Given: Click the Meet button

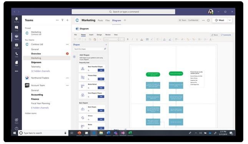Looking at the screenshot, I should (220, 20).
